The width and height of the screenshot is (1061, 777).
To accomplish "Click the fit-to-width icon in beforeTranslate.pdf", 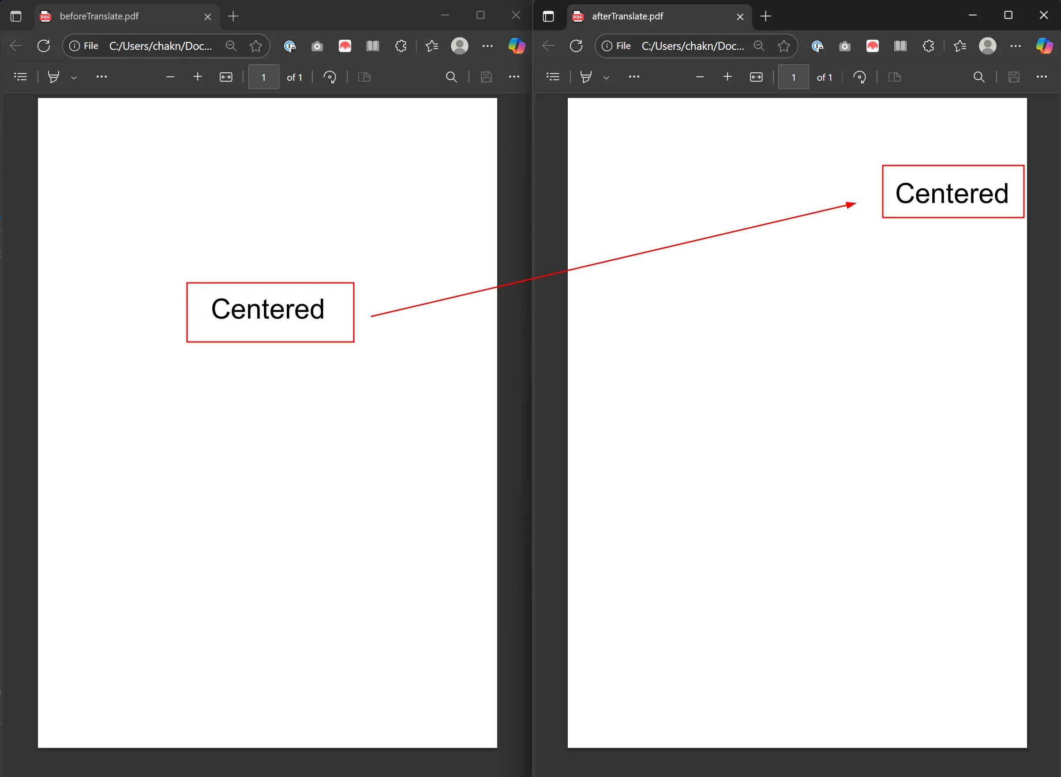I will coord(226,77).
